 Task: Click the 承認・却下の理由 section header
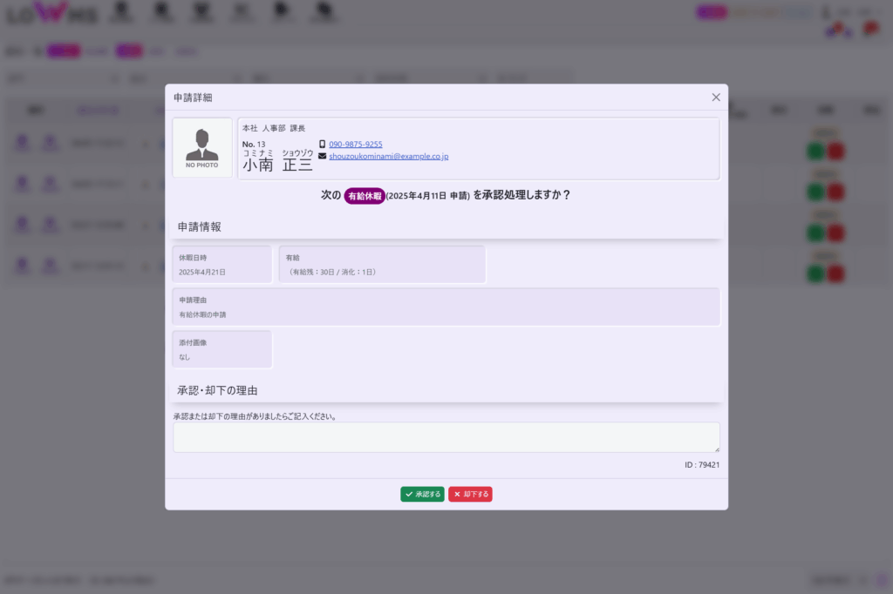click(x=217, y=390)
